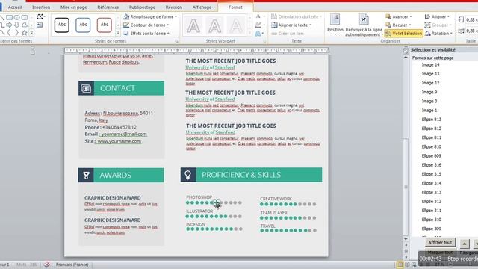Choose the second WordArt style A
This screenshot has width=478, height=269.
214,25
